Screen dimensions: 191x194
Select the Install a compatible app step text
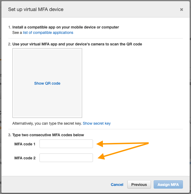point(66,27)
